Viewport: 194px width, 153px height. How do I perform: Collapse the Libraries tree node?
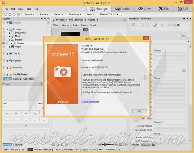8,29
